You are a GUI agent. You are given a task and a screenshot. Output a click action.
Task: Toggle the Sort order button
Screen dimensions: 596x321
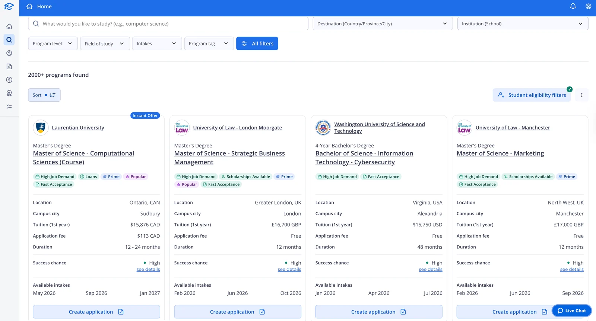pyautogui.click(x=44, y=95)
